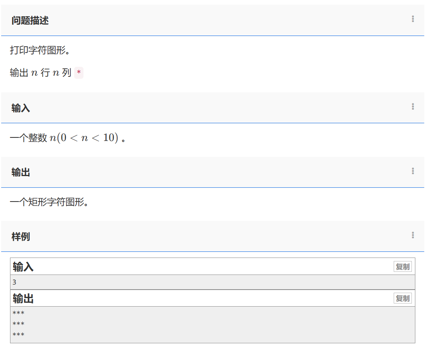Select the sample input value 3
Screen dimensions: 425x351
point(15,282)
